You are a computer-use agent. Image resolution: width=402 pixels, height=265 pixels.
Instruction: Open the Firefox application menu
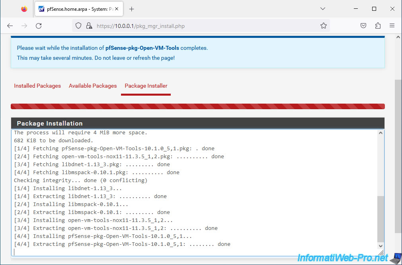tap(392, 26)
